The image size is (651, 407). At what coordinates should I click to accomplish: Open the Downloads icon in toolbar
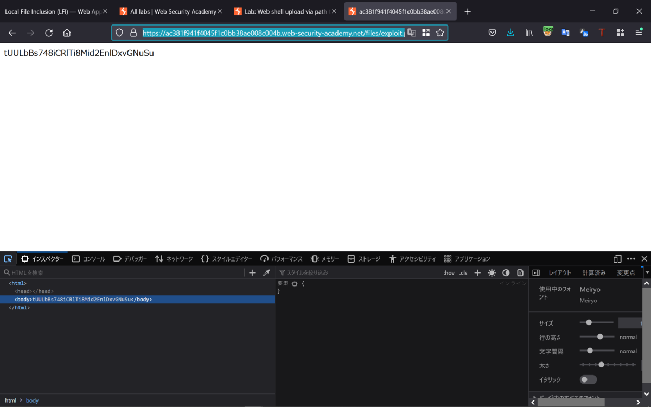pos(510,33)
